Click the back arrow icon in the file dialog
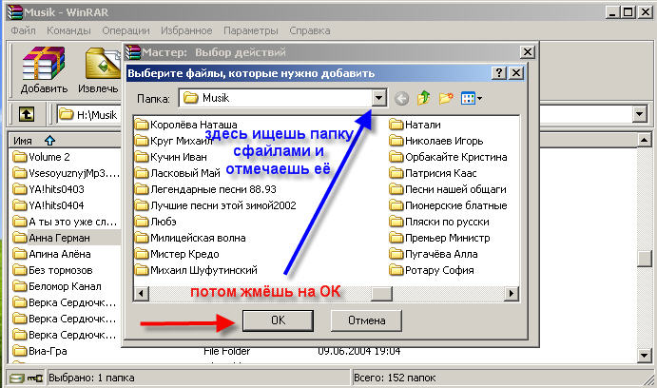The image size is (657, 388). pos(401,99)
